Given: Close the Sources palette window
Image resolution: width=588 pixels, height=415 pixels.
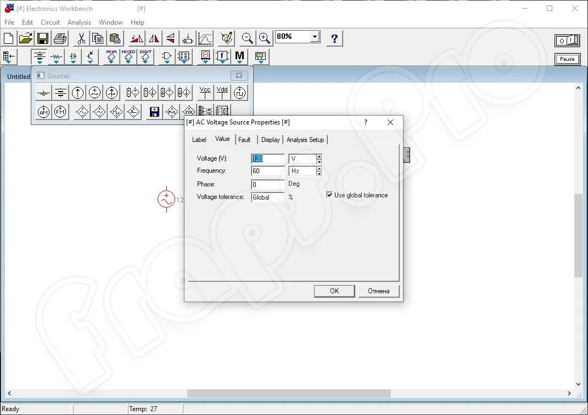Looking at the screenshot, I should click(x=239, y=76).
